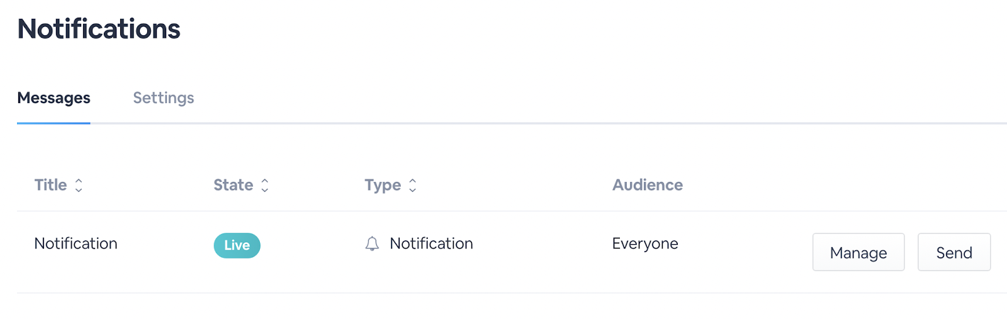This screenshot has width=1007, height=319.
Task: Click the blue underline beneath Messages tab
Action: click(53, 123)
